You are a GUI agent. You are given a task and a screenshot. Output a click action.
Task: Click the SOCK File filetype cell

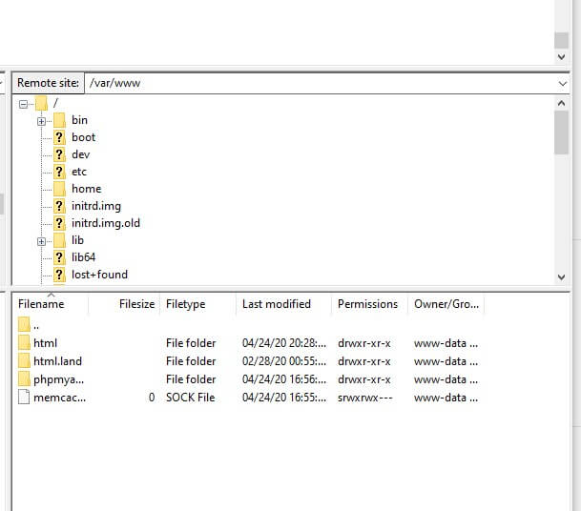(191, 398)
